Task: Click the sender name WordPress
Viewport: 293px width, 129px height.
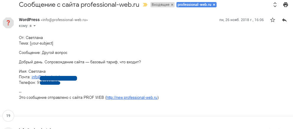Action: tap(29, 20)
